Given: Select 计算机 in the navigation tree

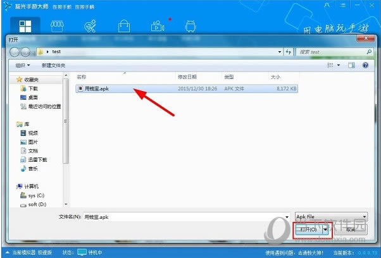Looking at the screenshot, I should (x=27, y=187).
